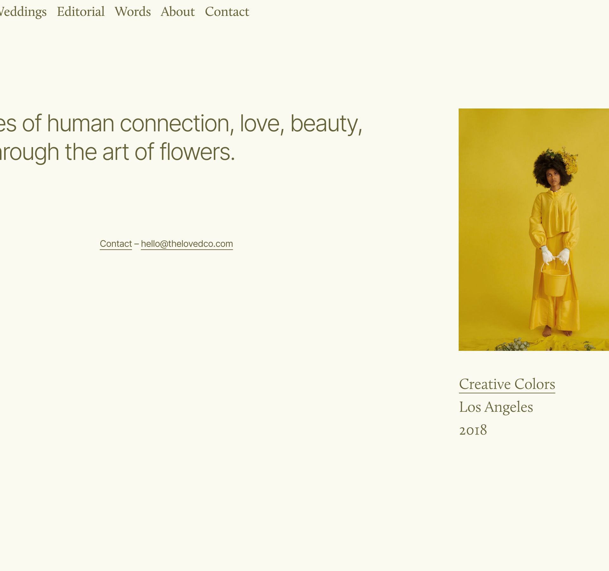Click the Los Angeles location text
This screenshot has height=571, width=609.
click(496, 407)
